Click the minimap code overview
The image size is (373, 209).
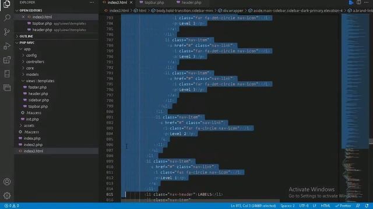pos(355,108)
